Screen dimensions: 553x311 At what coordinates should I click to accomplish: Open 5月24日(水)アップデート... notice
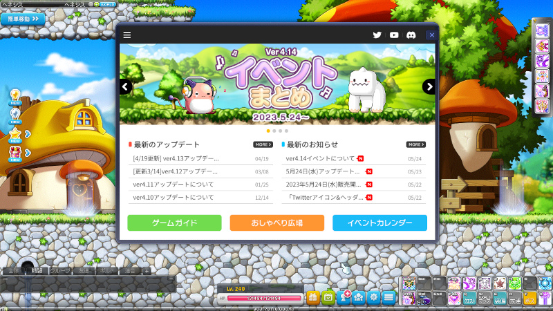tap(353, 171)
